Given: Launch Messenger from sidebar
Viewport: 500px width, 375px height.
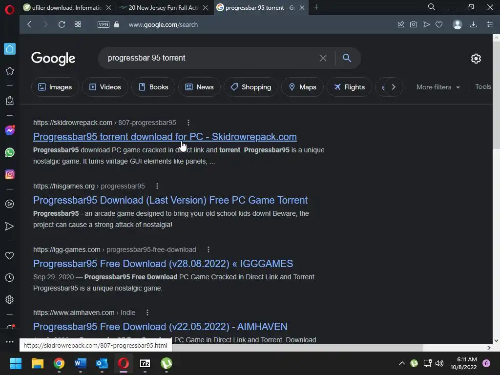Looking at the screenshot, I should point(10,130).
